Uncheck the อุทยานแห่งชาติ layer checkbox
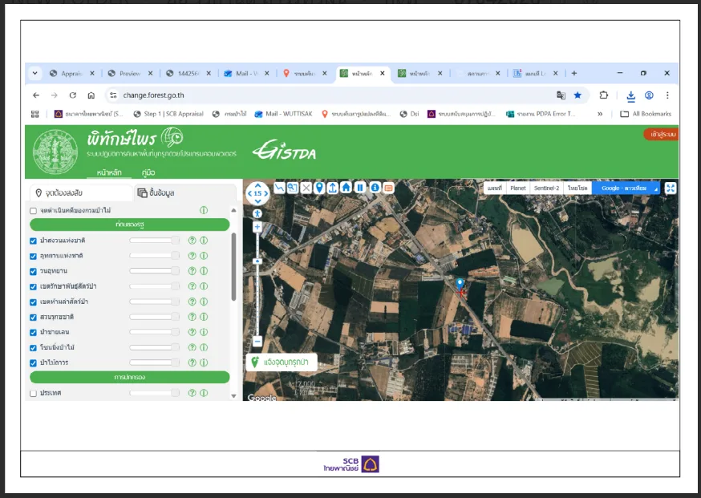701x498 pixels. coord(33,256)
